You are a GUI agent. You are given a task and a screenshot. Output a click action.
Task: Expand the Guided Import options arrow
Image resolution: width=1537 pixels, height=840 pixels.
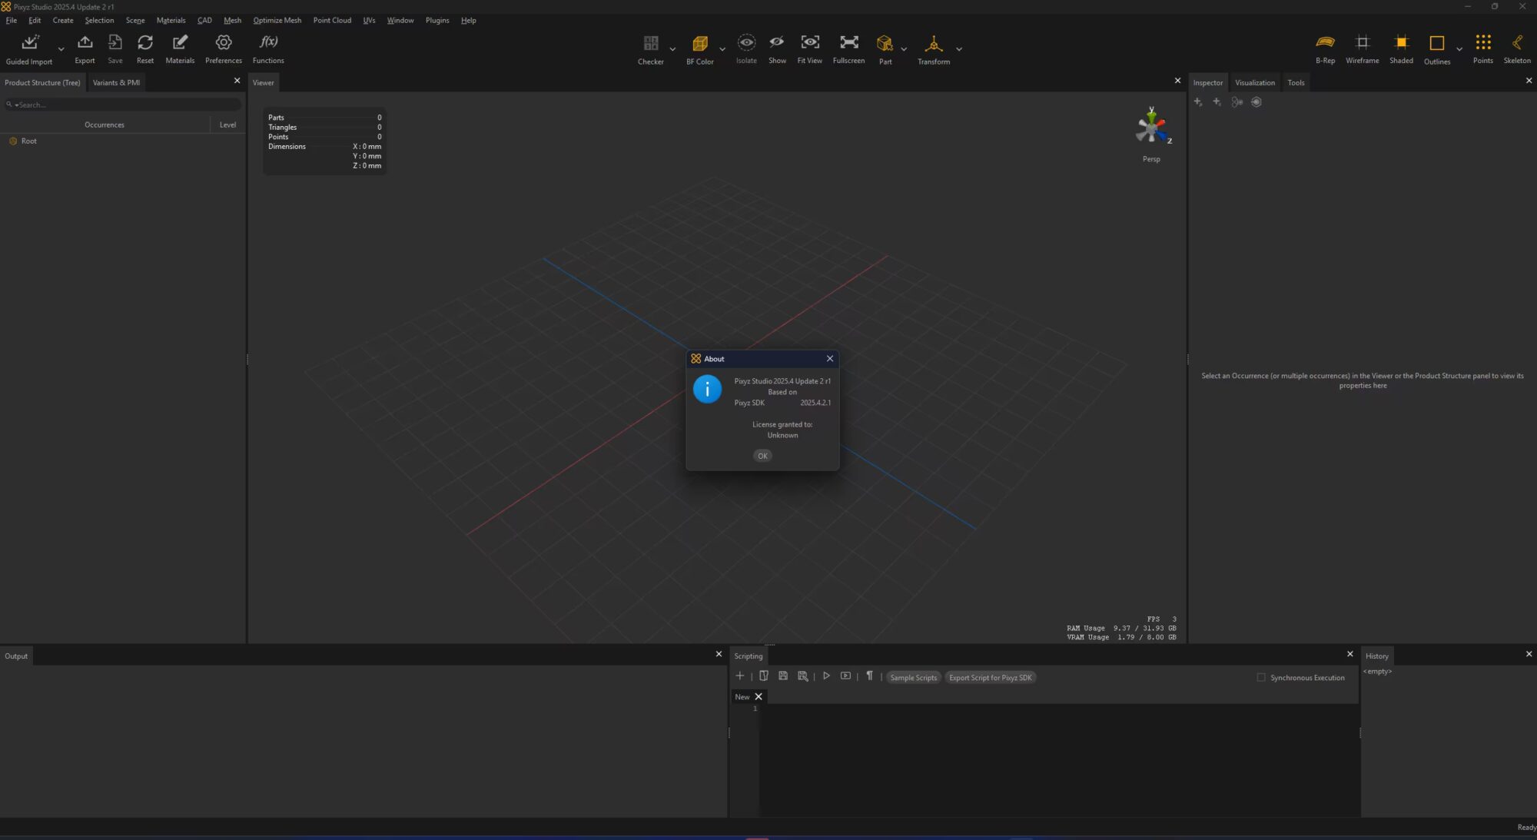tap(61, 50)
